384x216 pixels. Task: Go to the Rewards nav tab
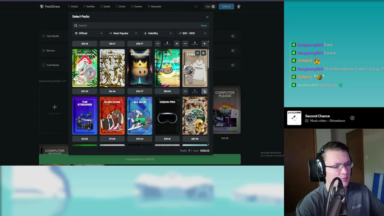(x=154, y=6)
